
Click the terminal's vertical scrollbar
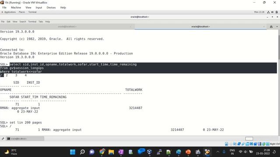279,47
